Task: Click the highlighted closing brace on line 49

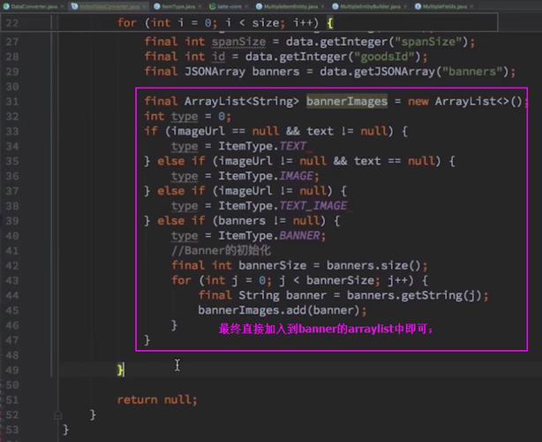Action: coord(121,370)
